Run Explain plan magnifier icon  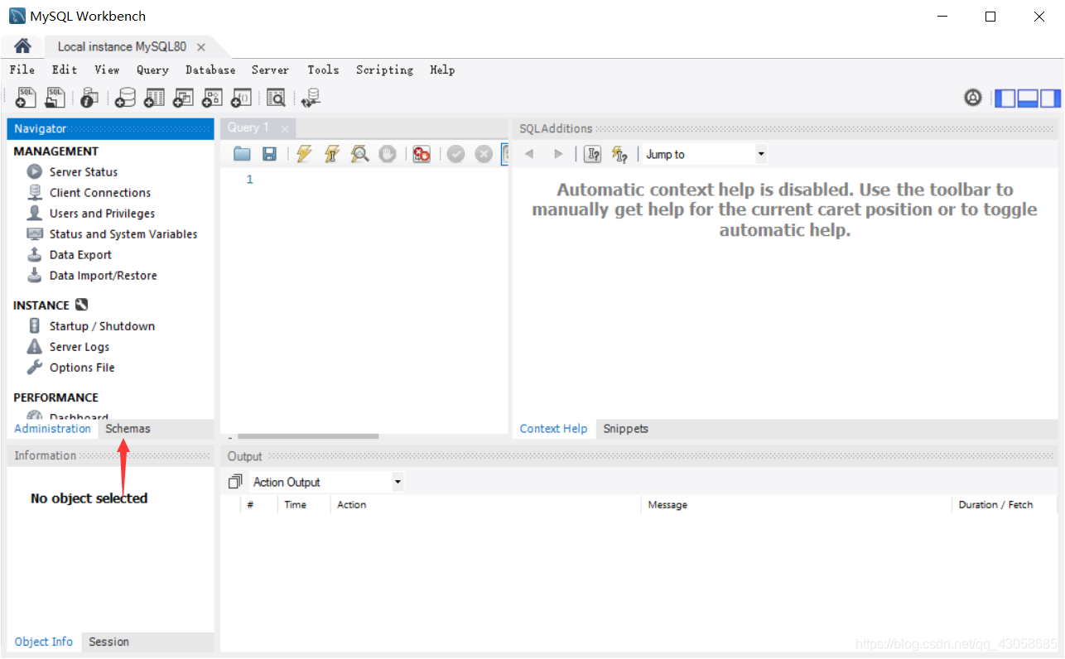tap(359, 154)
